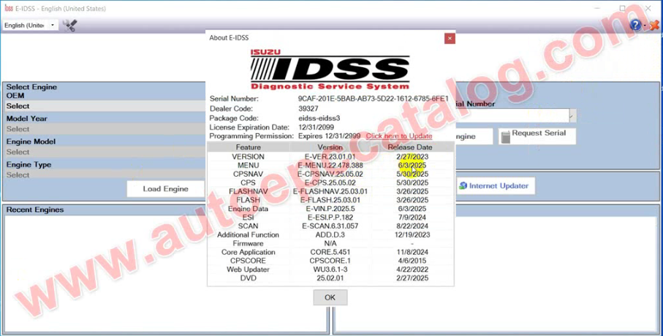663x336 pixels.
Task: Click the Recent Engines list area
Action: click(165, 272)
